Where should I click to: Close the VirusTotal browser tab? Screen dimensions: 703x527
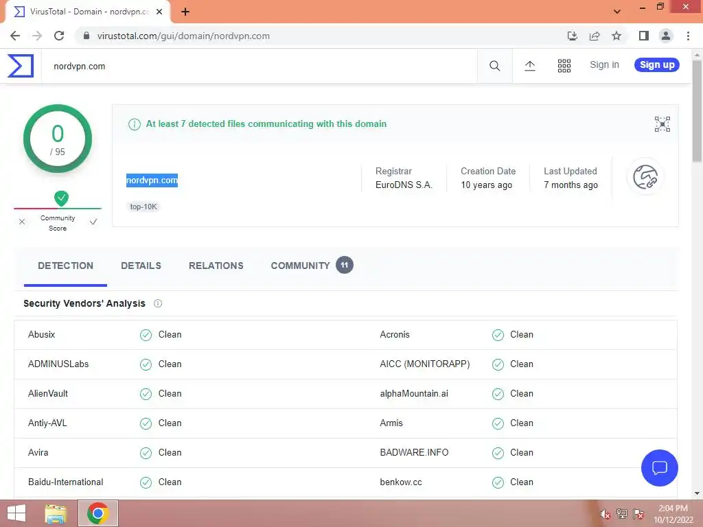[159, 12]
